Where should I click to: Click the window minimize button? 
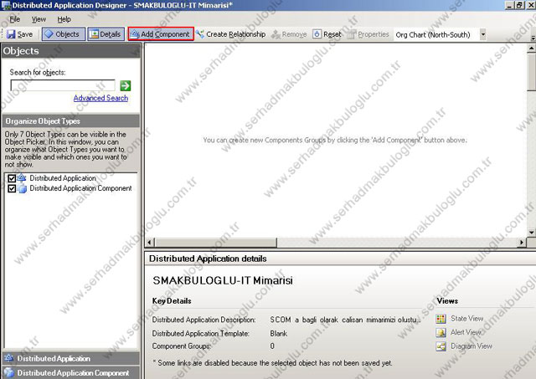click(510, 5)
